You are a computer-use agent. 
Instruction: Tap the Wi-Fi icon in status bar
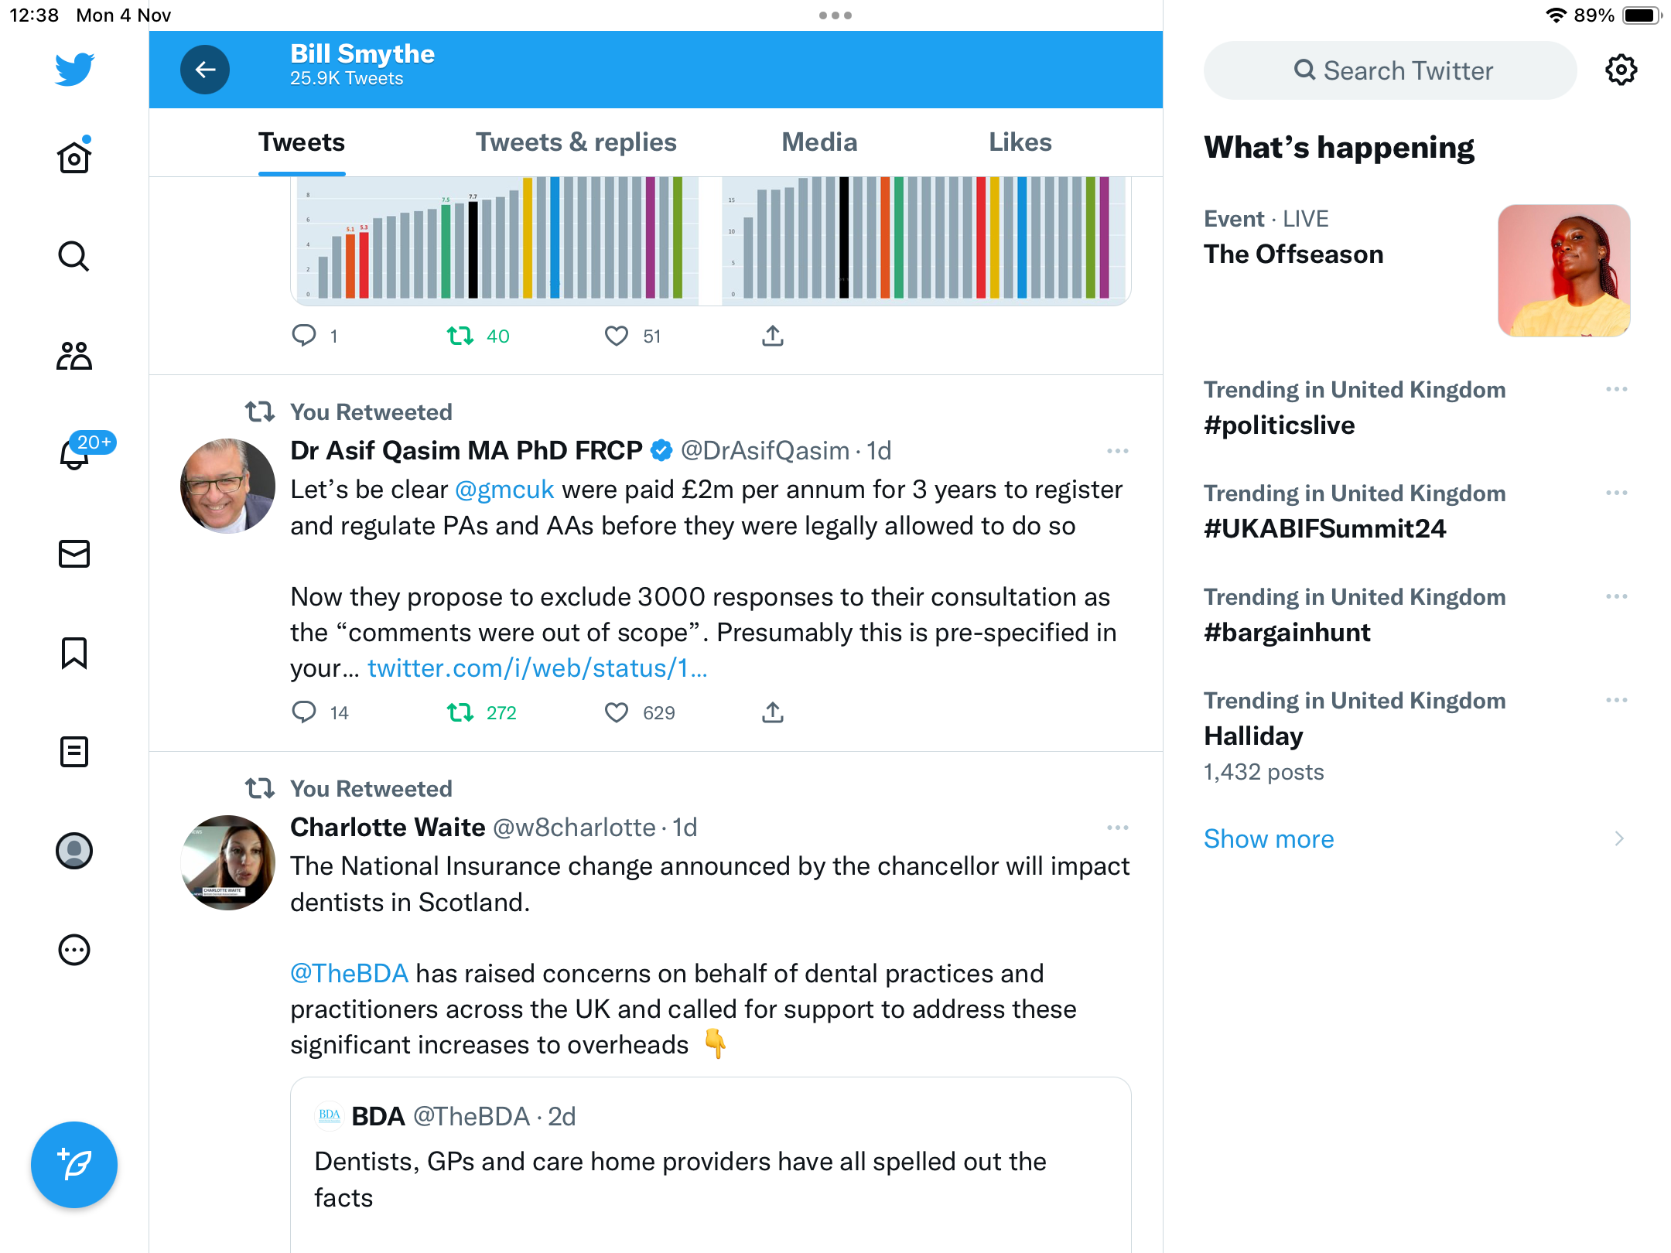click(x=1556, y=15)
